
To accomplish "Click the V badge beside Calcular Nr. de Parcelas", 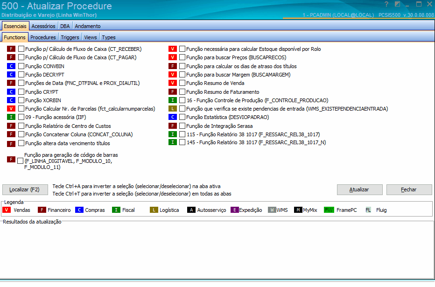I will (11, 109).
